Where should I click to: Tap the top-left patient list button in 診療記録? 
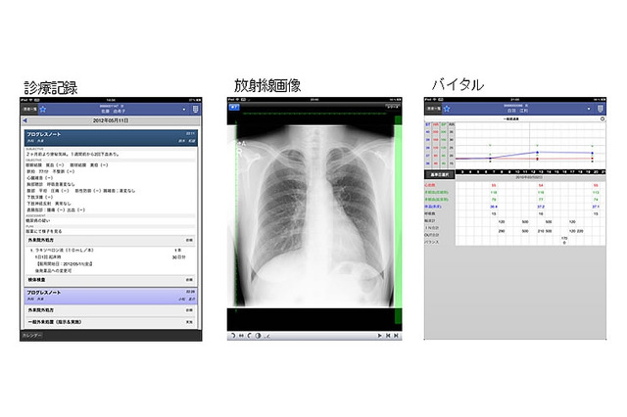(x=29, y=109)
